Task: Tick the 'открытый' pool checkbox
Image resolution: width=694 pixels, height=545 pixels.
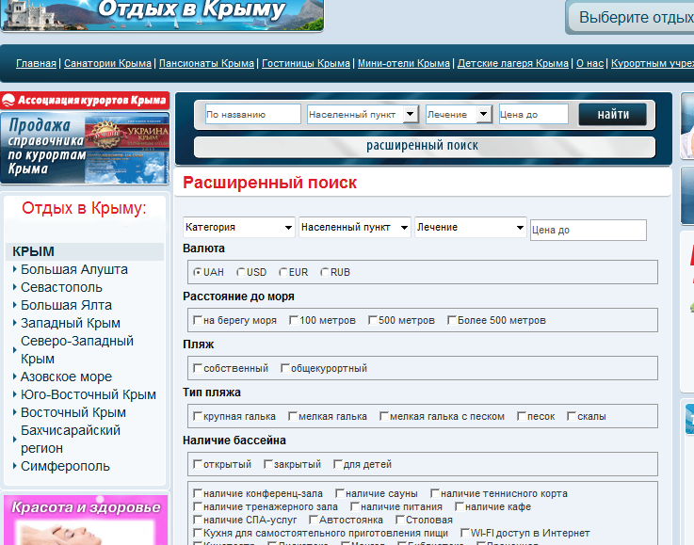Action: (198, 464)
